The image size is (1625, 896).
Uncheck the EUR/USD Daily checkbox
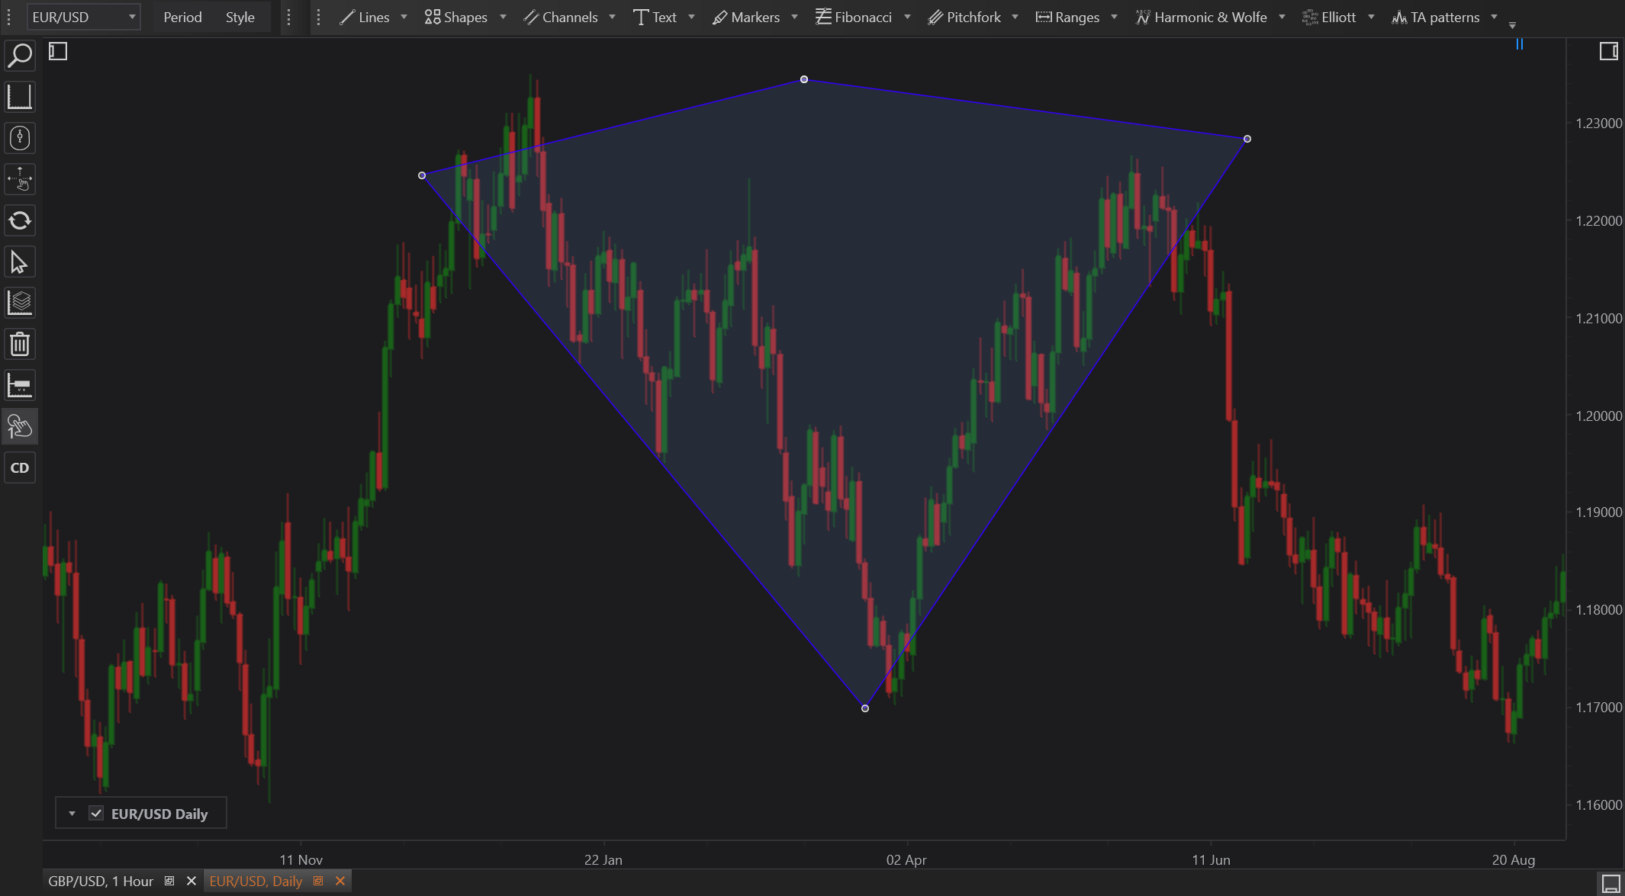point(96,813)
